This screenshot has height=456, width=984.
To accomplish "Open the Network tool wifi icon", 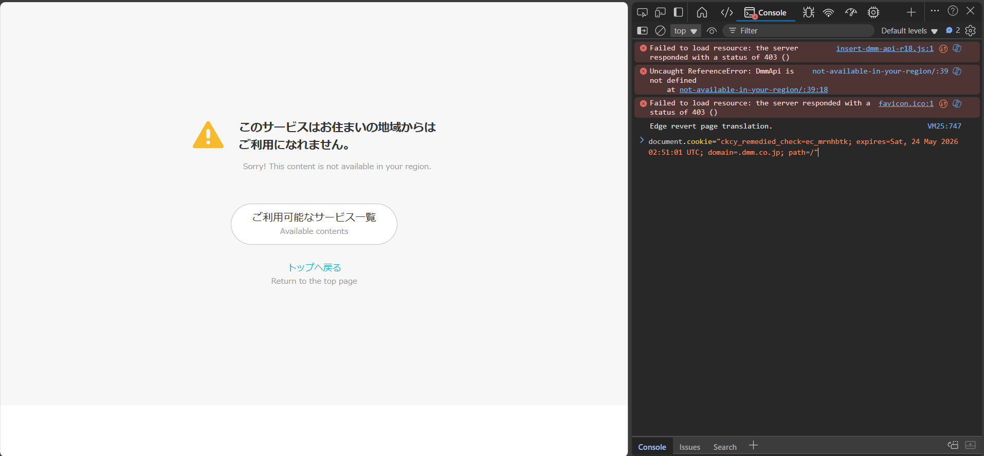I will (x=828, y=12).
